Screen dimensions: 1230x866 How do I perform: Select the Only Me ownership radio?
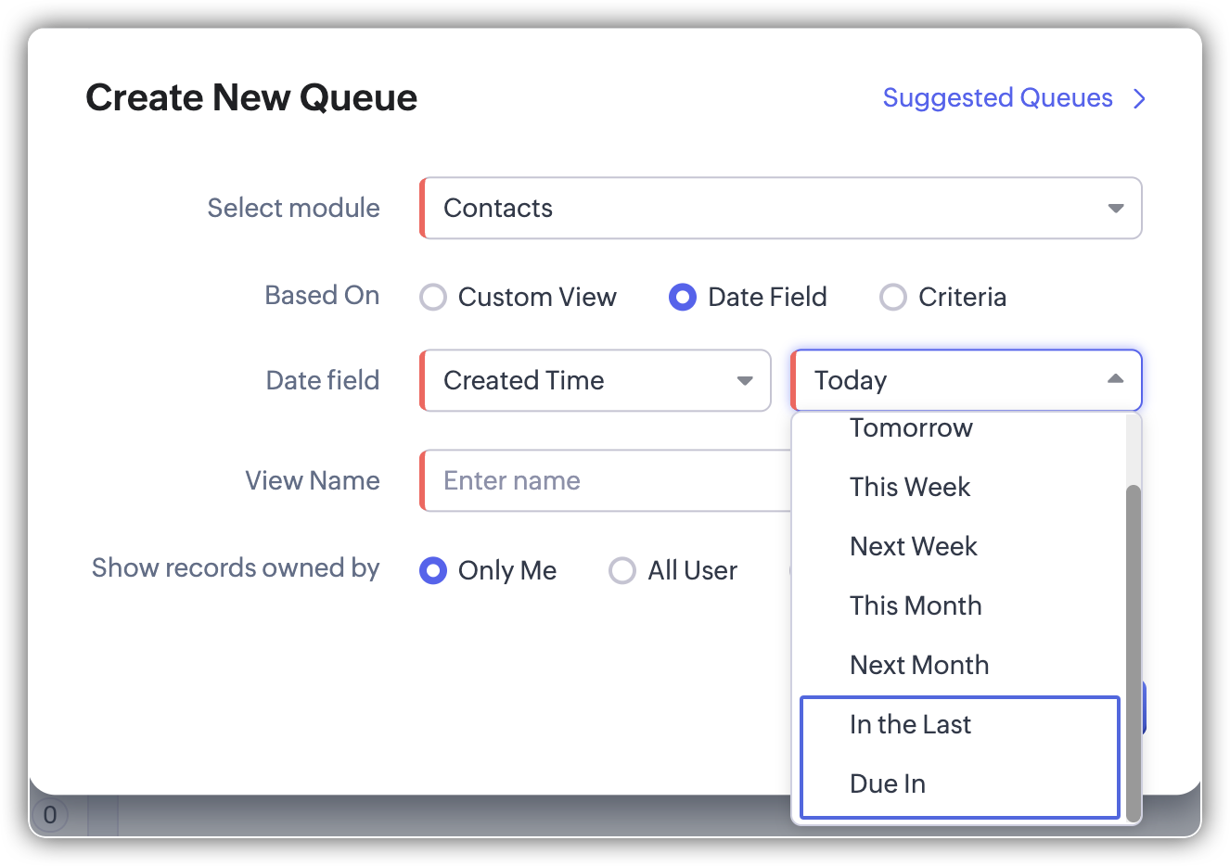433,570
